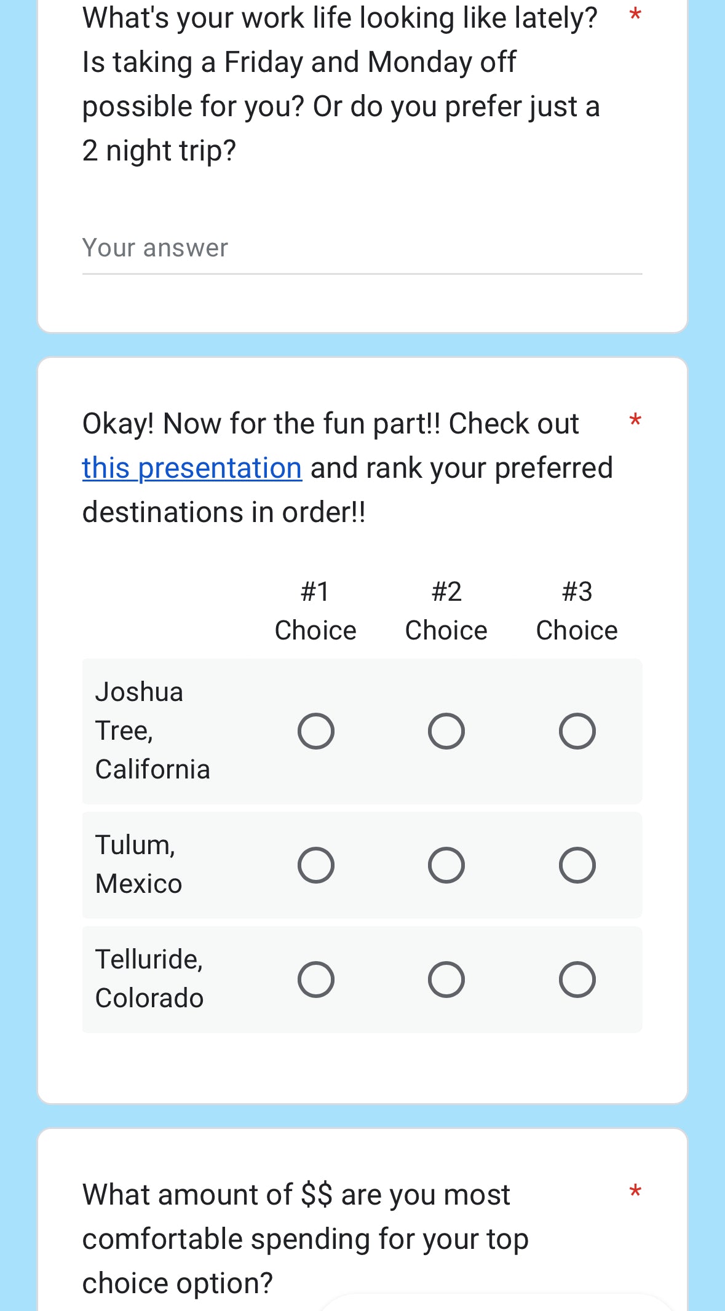Click the '#2 Choice' column header
This screenshot has width=725, height=1311.
(x=446, y=611)
